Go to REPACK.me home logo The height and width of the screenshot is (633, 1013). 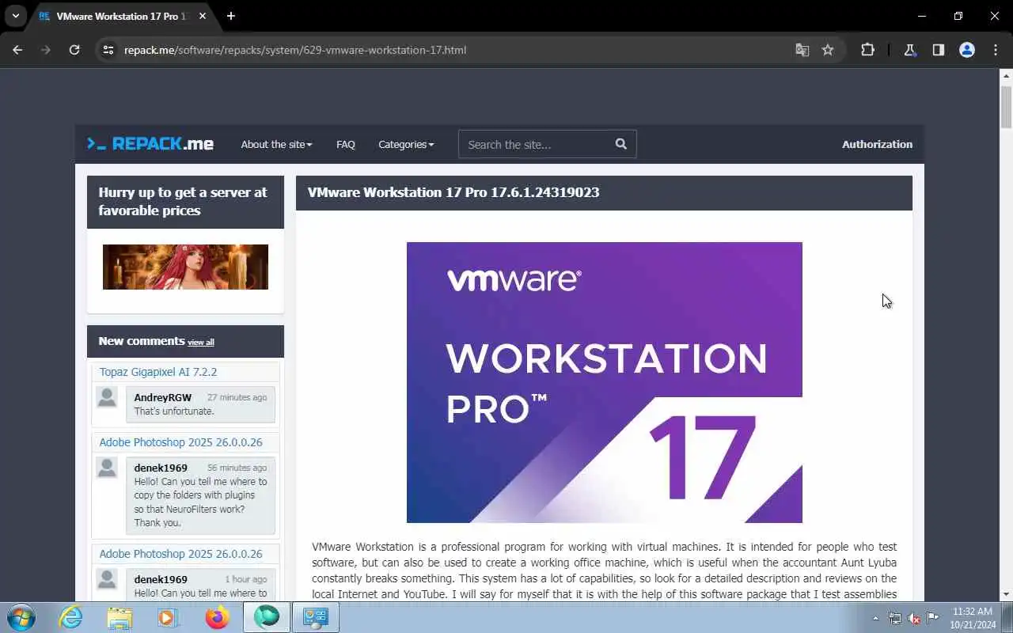pyautogui.click(x=150, y=144)
